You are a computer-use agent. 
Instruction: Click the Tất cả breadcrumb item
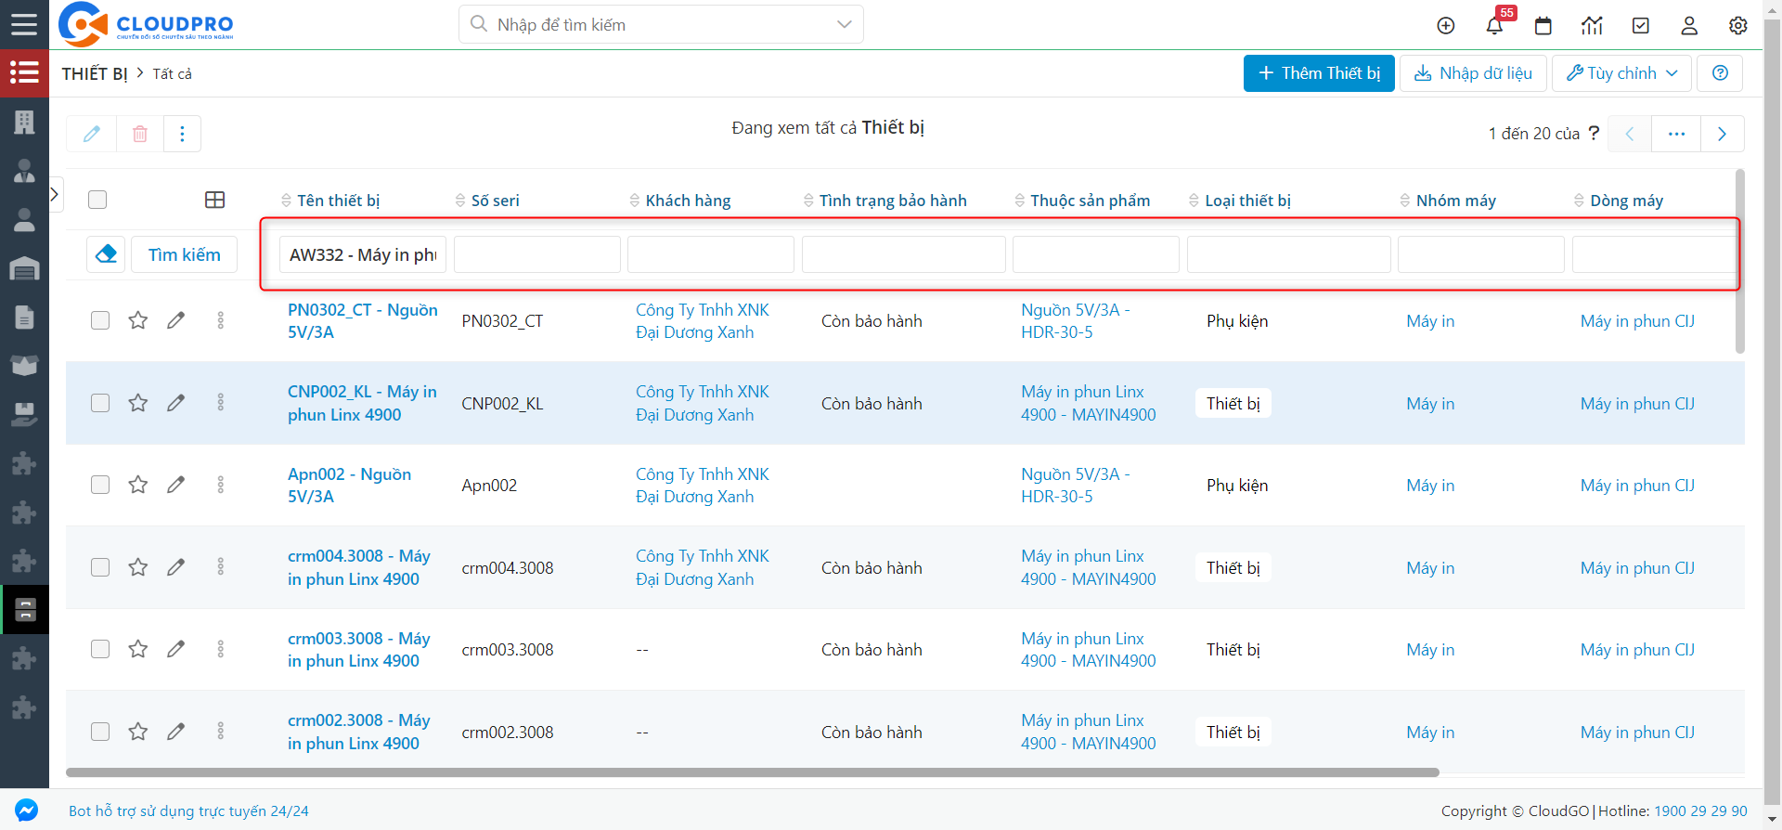(x=173, y=73)
